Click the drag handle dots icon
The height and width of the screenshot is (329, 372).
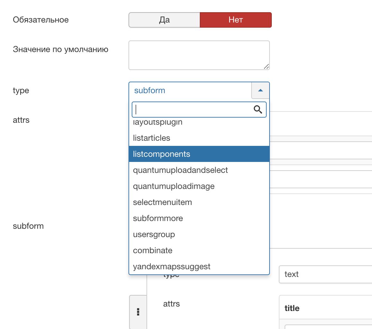(138, 312)
